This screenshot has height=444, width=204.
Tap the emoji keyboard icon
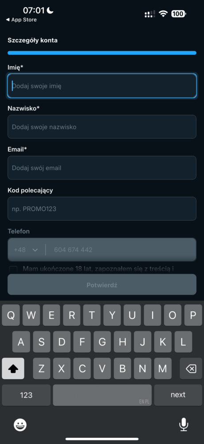(20, 425)
